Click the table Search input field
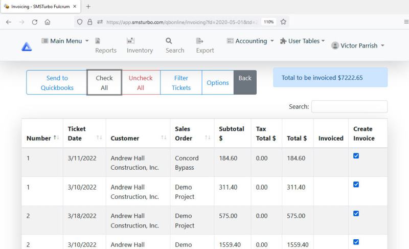The height and width of the screenshot is (249, 409). click(x=349, y=107)
